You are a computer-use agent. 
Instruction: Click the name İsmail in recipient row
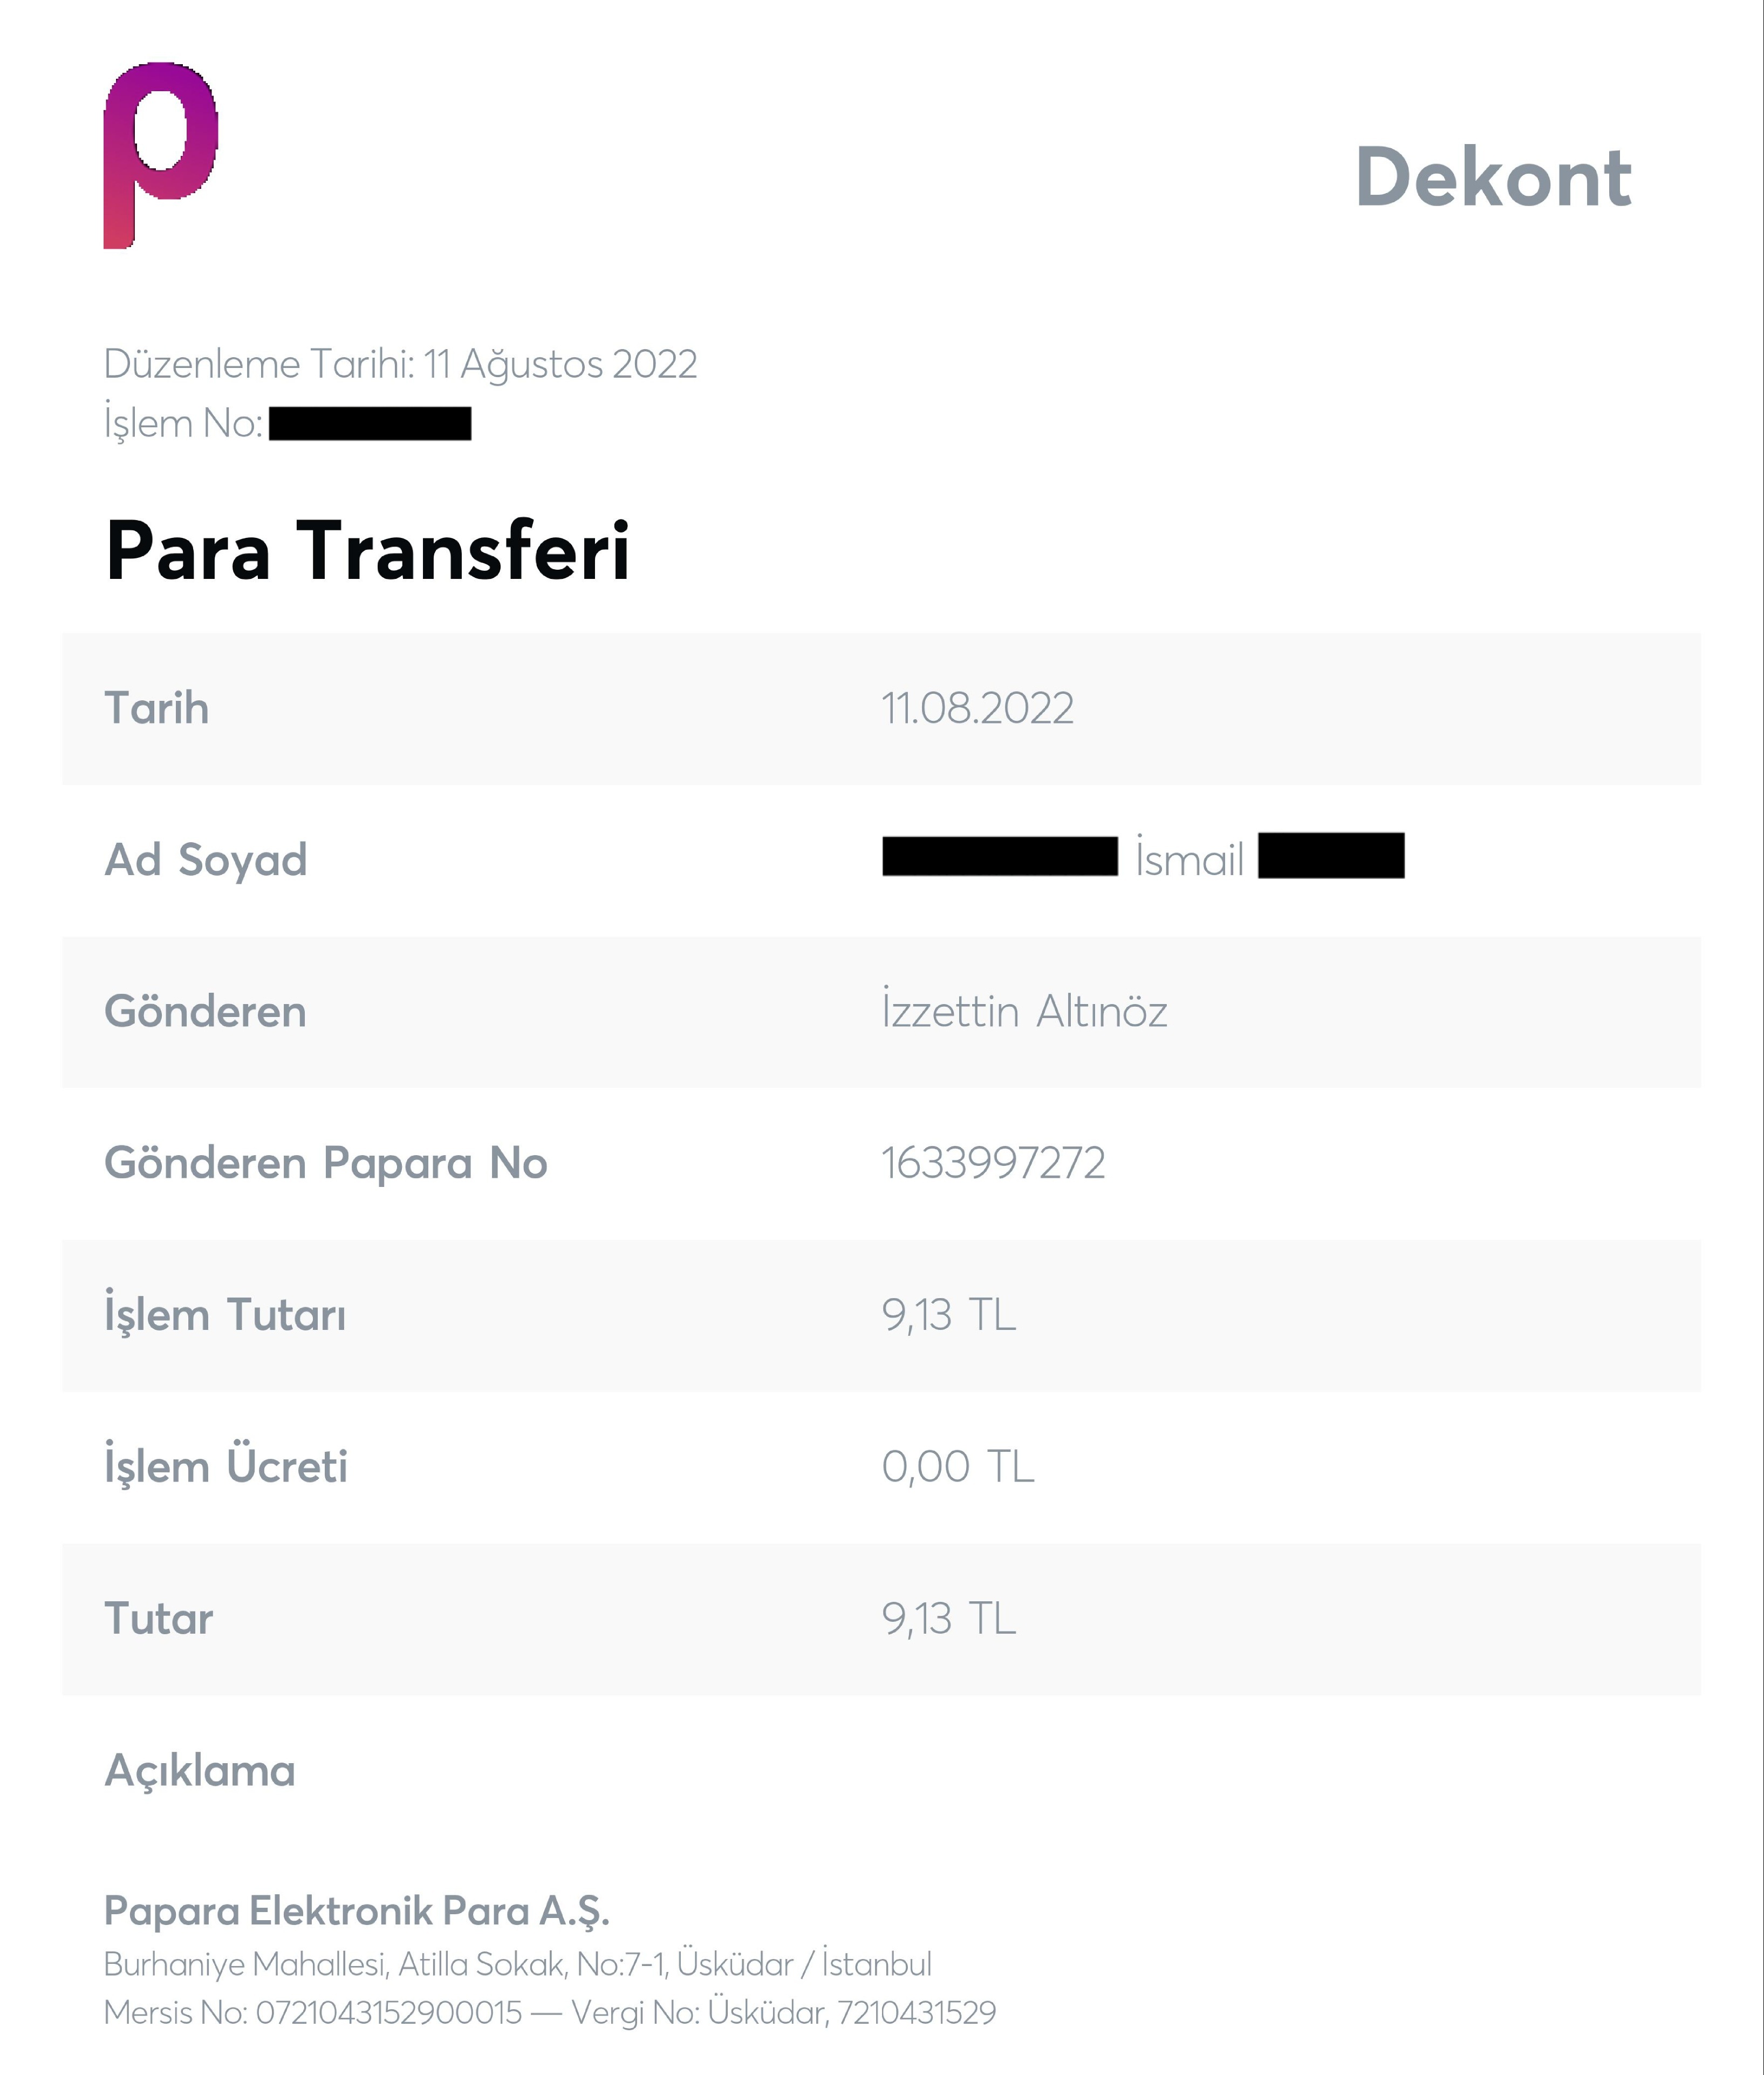click(x=1189, y=859)
